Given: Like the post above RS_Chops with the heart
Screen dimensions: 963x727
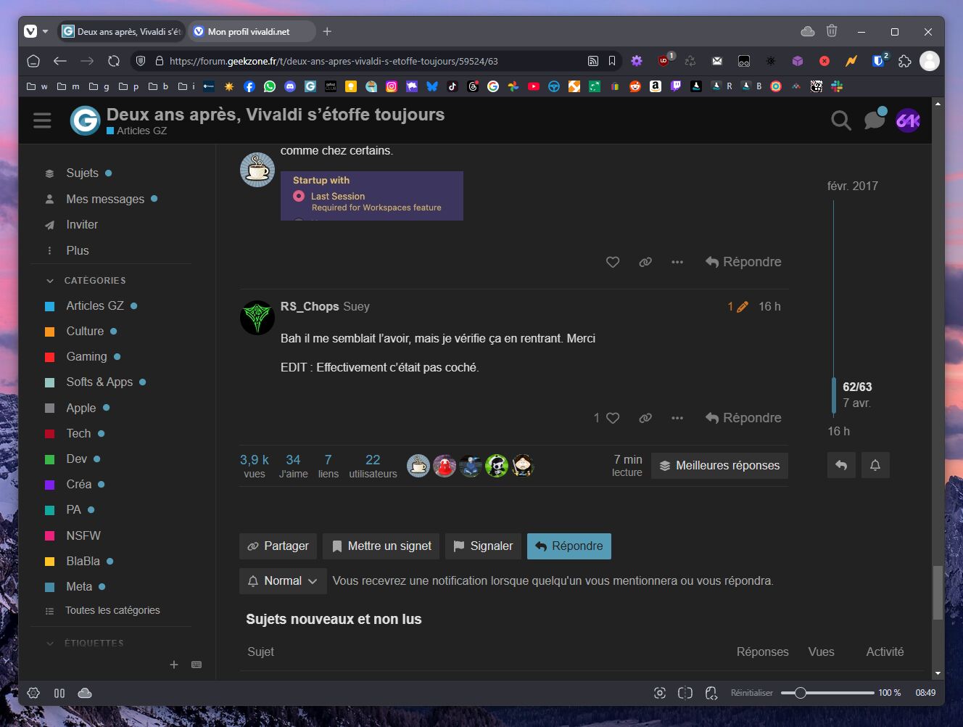Looking at the screenshot, I should point(613,262).
